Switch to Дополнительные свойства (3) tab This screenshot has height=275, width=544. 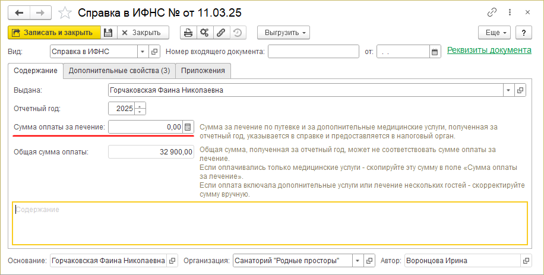point(119,71)
